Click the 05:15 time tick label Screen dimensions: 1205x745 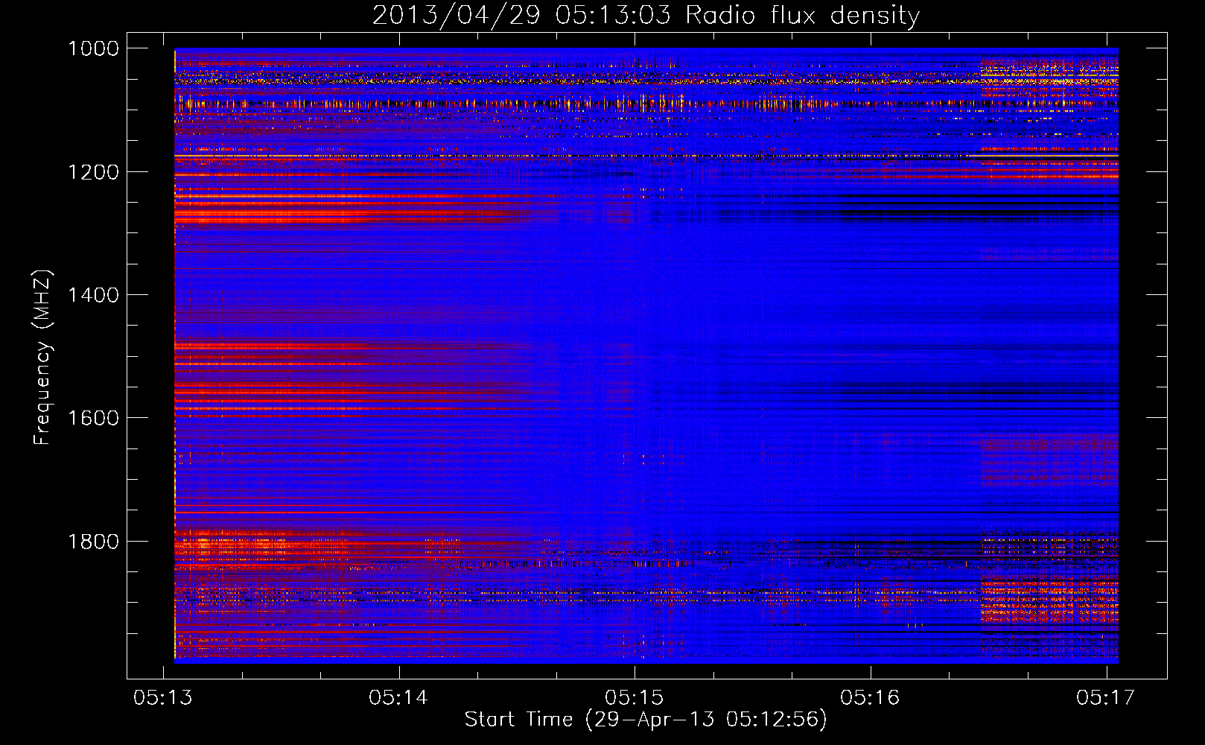(x=635, y=697)
